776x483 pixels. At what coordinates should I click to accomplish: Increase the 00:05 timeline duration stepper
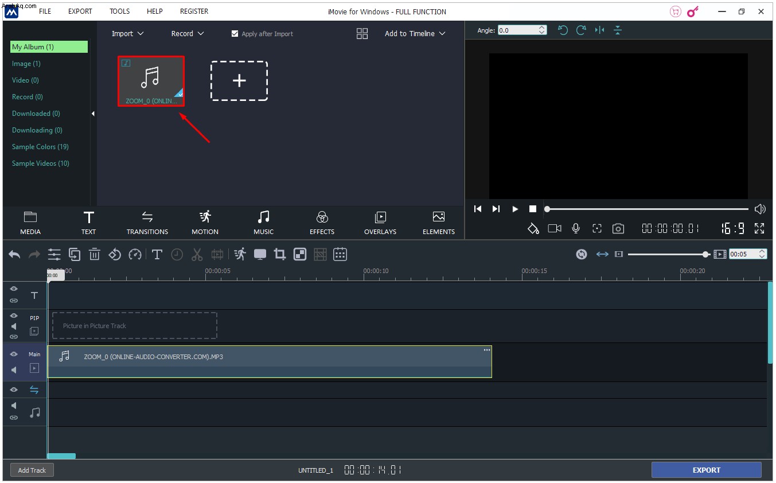(x=762, y=251)
